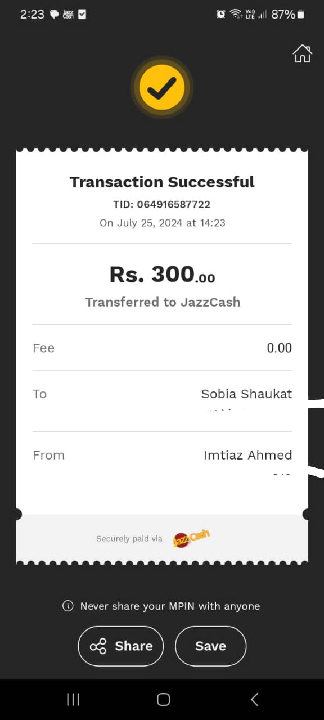Screen dimensions: 324x720
Task: Tap the share icon in Share button
Action: [x=98, y=646]
